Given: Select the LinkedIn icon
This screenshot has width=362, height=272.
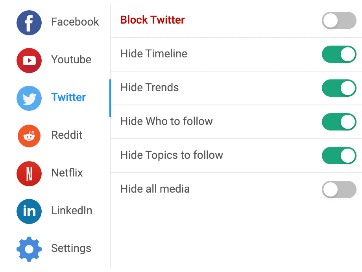Looking at the screenshot, I should pos(29,211).
